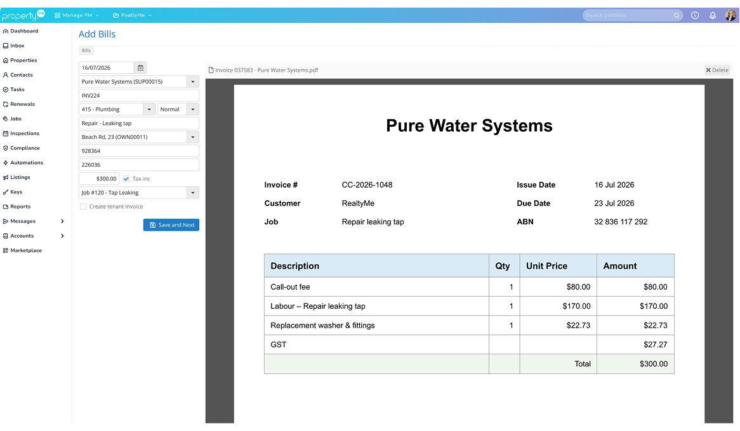740x431 pixels.
Task: Click the Repair - Leaking tap description field
Action: click(x=139, y=124)
